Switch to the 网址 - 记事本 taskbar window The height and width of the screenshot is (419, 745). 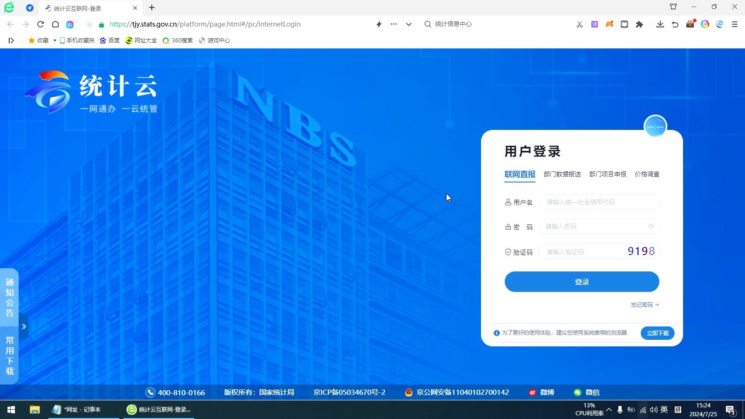(x=84, y=410)
